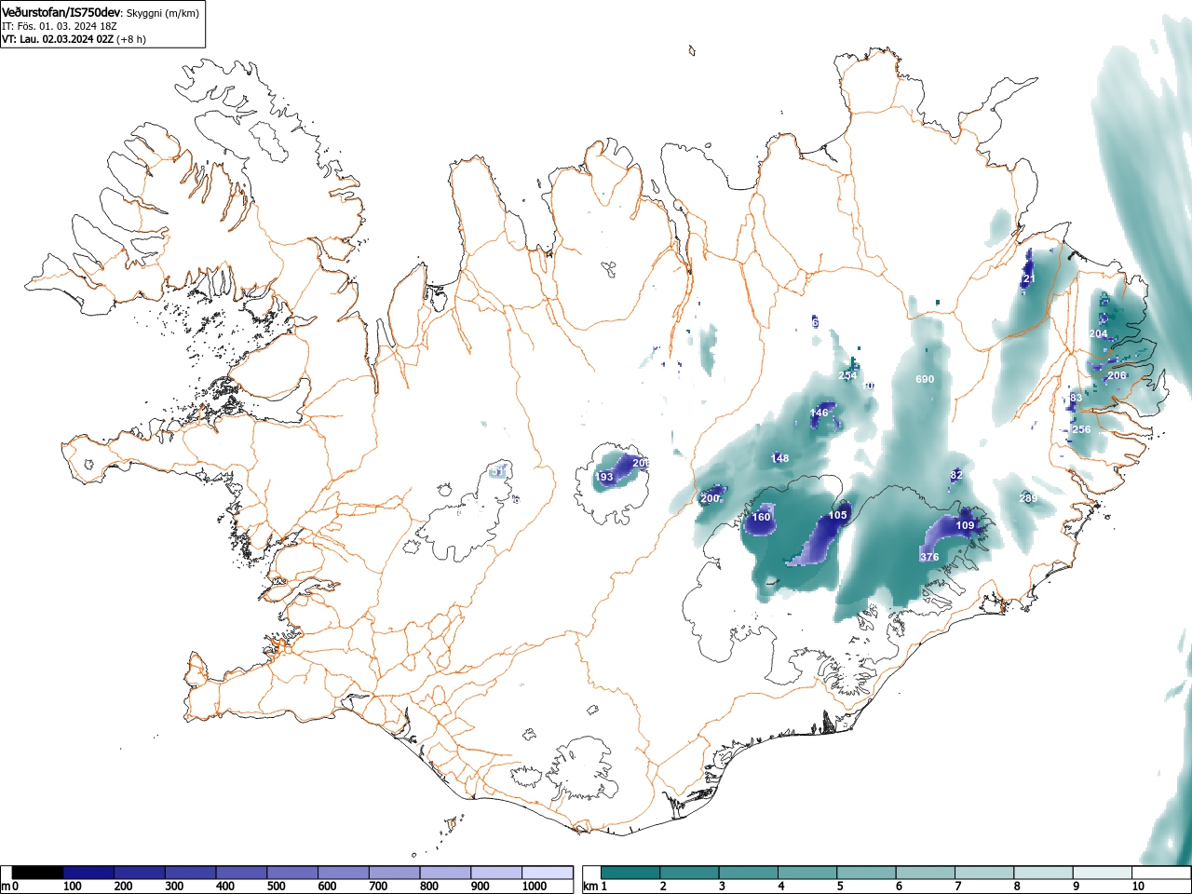
Task: Select the IT: Fös. 01. 03. 2024 18Z line
Action: (60, 26)
